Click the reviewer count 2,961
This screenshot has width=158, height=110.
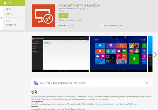click(71, 26)
